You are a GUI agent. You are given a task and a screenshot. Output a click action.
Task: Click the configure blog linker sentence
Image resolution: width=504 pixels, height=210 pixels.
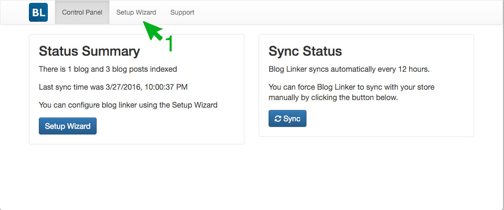coord(128,105)
